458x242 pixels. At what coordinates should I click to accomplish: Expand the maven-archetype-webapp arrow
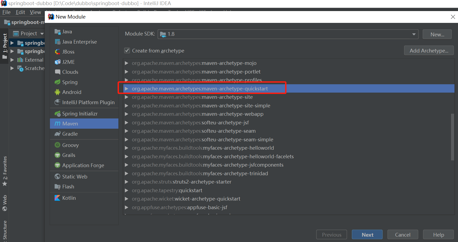(x=127, y=114)
